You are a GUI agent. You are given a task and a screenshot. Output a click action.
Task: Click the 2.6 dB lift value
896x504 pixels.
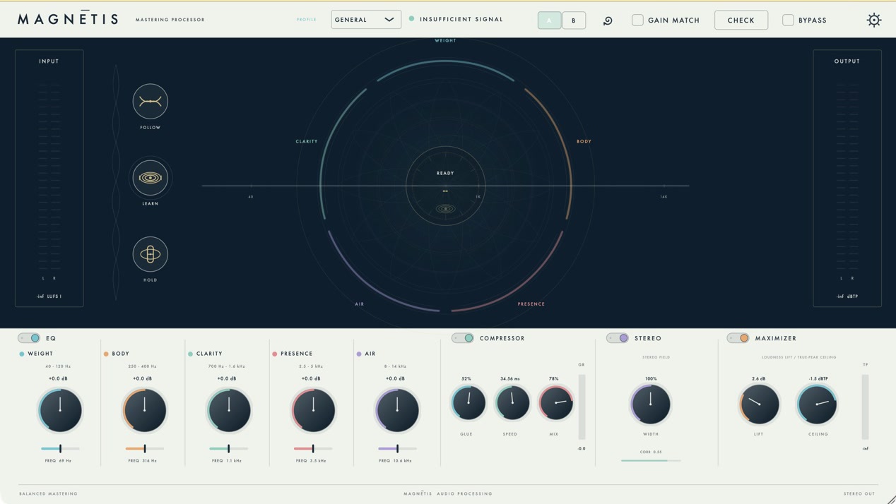758,378
